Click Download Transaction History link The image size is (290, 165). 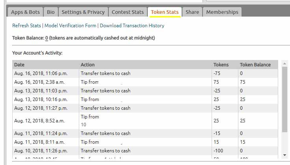click(132, 26)
